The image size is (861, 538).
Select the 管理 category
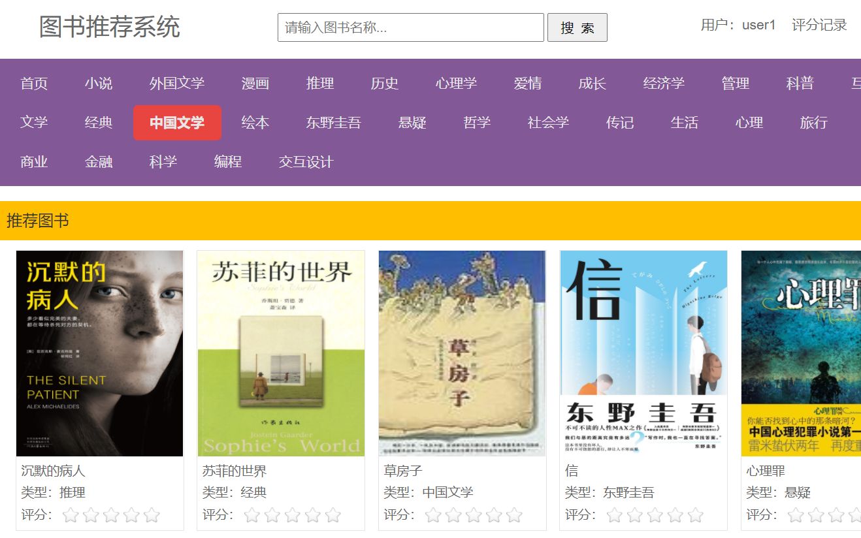pyautogui.click(x=736, y=84)
